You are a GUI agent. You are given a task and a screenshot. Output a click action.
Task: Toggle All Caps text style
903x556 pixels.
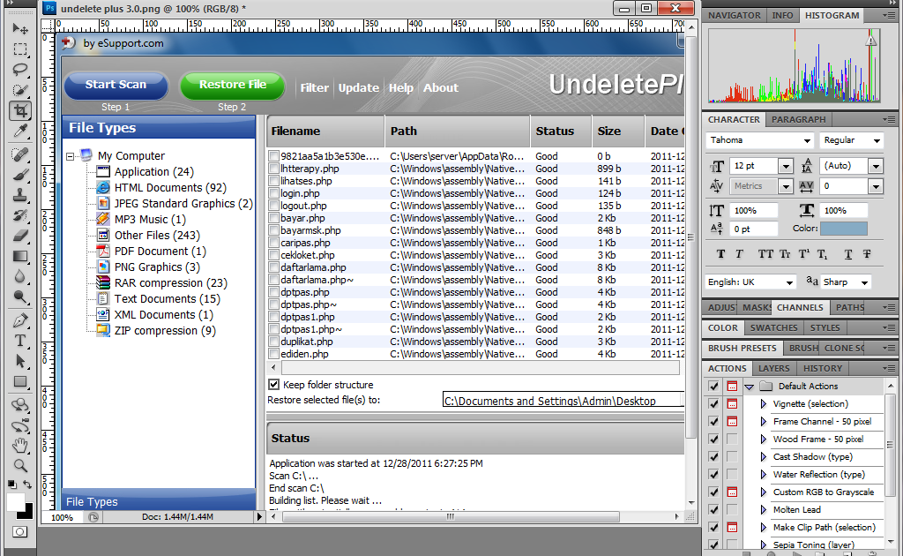pyautogui.click(x=765, y=254)
